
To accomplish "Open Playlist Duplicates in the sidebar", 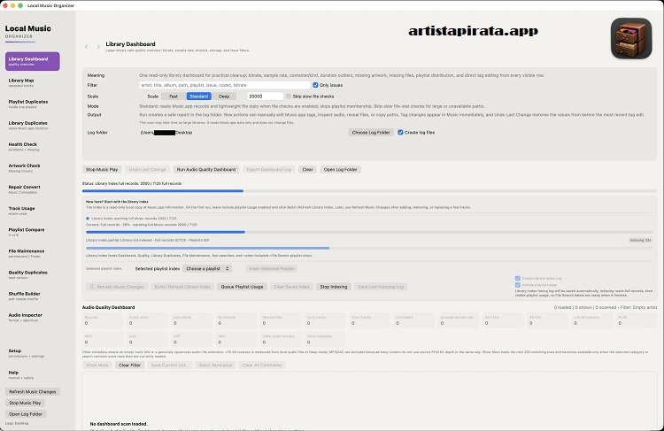I will 33,104.
